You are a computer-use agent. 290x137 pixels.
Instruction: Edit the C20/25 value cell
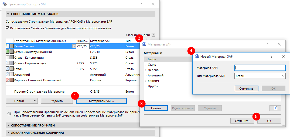(83, 46)
